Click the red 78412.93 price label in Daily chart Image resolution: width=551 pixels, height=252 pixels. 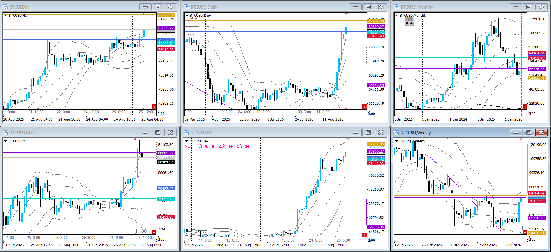pyautogui.click(x=376, y=36)
